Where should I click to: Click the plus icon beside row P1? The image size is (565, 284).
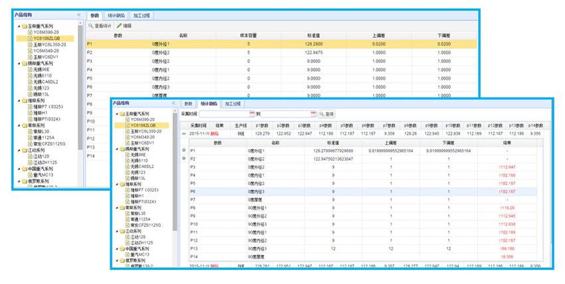[184, 151]
